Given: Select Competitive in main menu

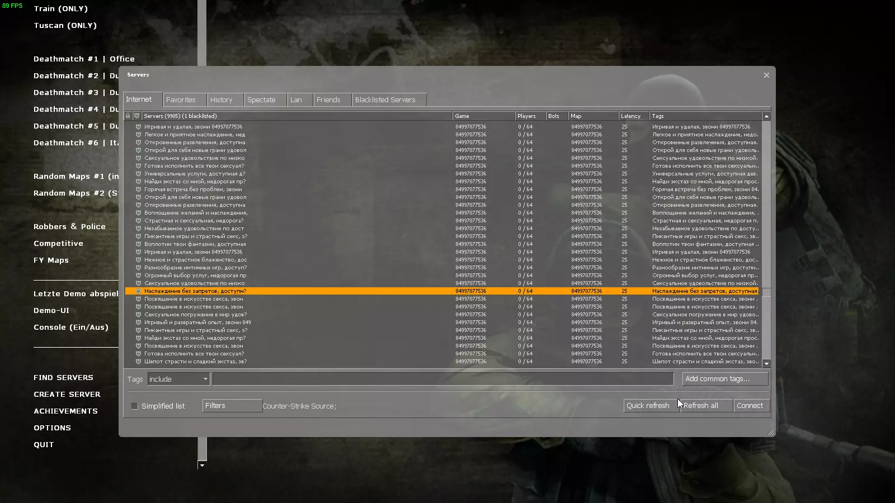Looking at the screenshot, I should point(58,244).
